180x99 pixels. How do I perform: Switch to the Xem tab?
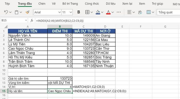tap(142, 4)
